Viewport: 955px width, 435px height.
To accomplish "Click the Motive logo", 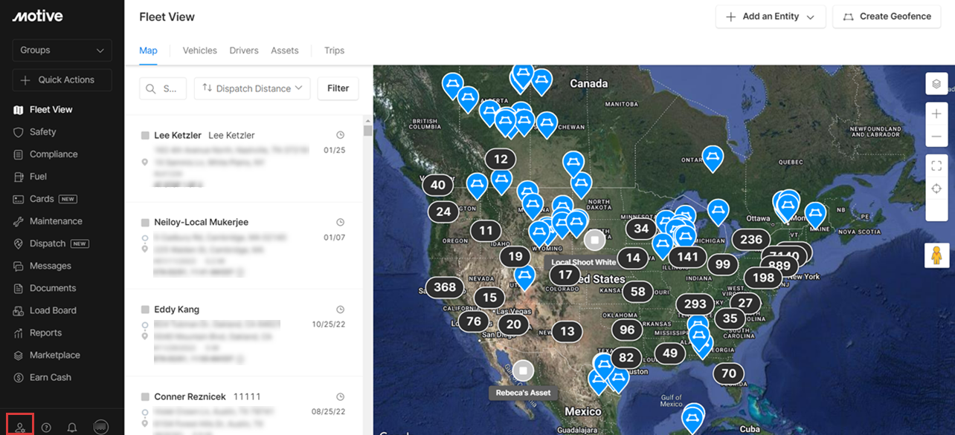I will click(37, 16).
